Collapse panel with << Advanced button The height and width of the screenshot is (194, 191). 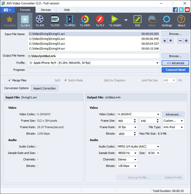[x=175, y=63]
